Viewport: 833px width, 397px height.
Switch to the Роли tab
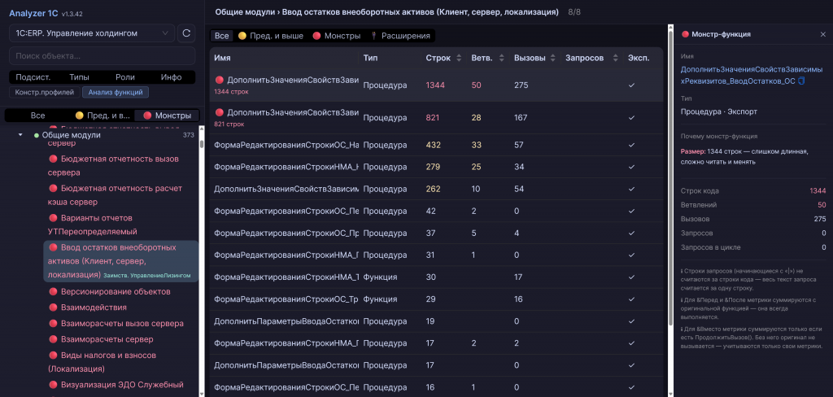pyautogui.click(x=125, y=77)
